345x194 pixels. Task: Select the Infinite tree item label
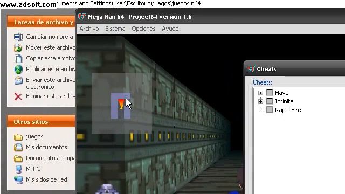(284, 101)
